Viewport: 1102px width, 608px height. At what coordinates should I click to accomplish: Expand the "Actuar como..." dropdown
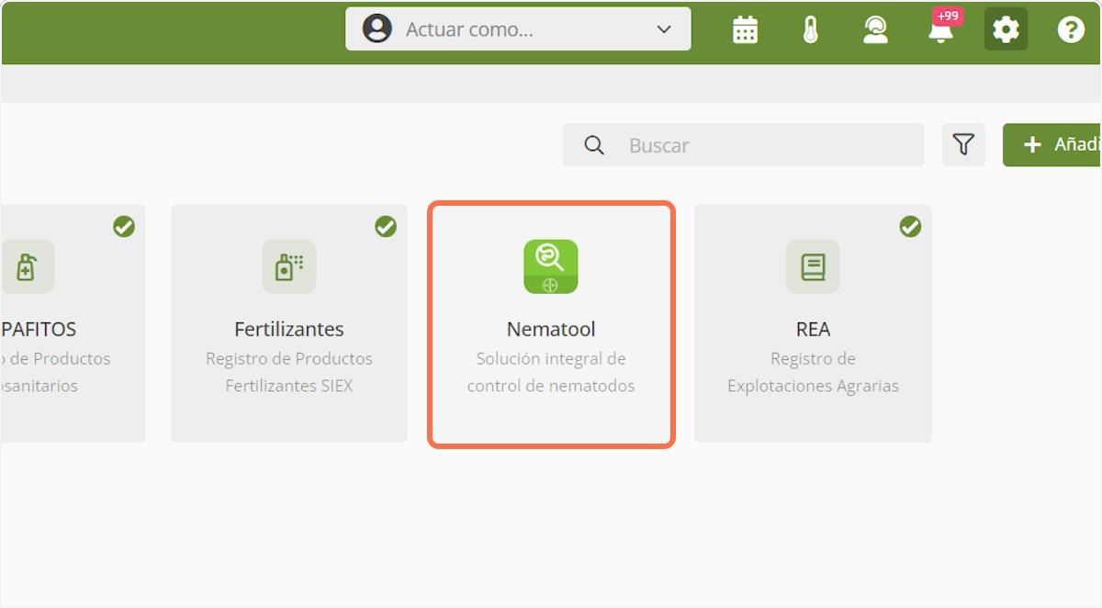point(518,29)
